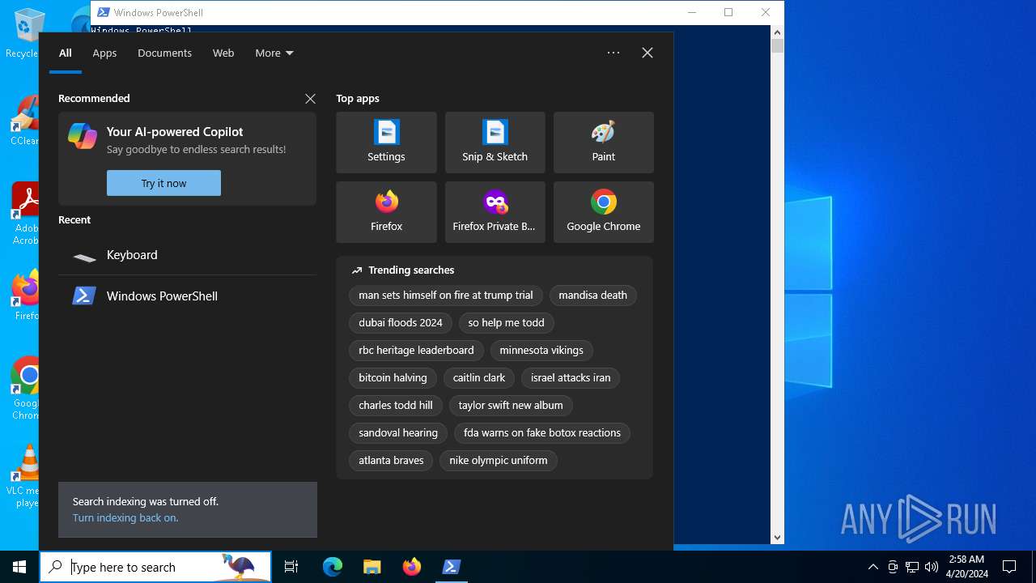
Task: Switch to the Web search tab
Action: [223, 53]
